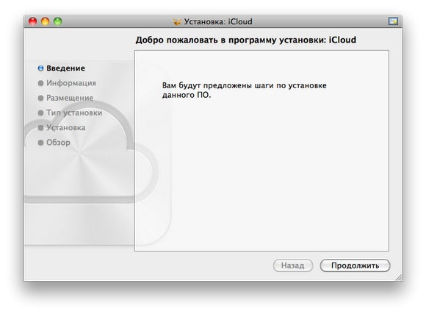
Task: Click the welcome text about installation steps
Action: coord(245,90)
